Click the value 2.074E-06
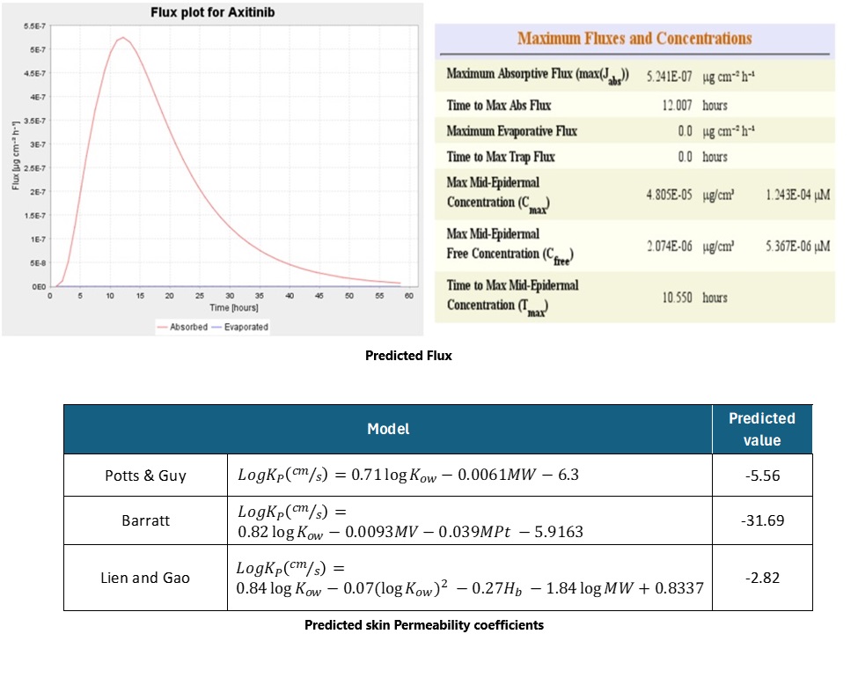Viewport: 858px width, 693px height. click(669, 247)
